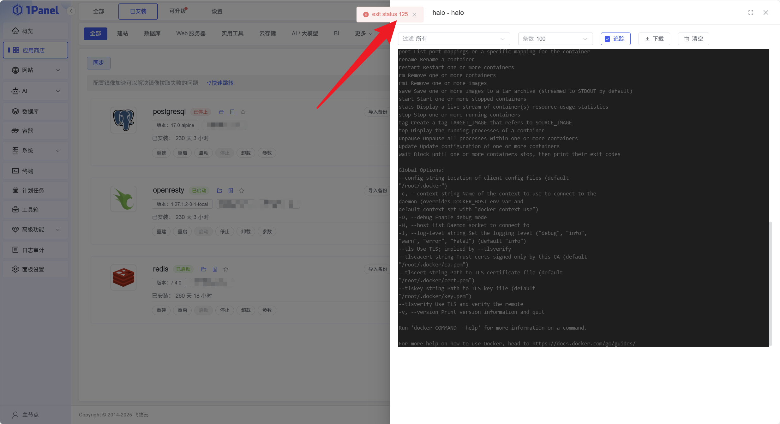The width and height of the screenshot is (780, 424).
Task: Filter by Web 服务器 category
Action: [191, 33]
